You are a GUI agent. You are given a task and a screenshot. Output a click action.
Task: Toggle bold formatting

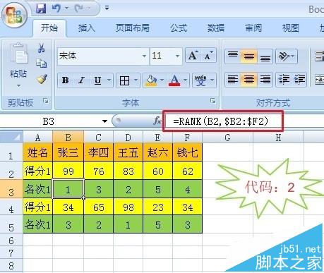click(x=65, y=80)
